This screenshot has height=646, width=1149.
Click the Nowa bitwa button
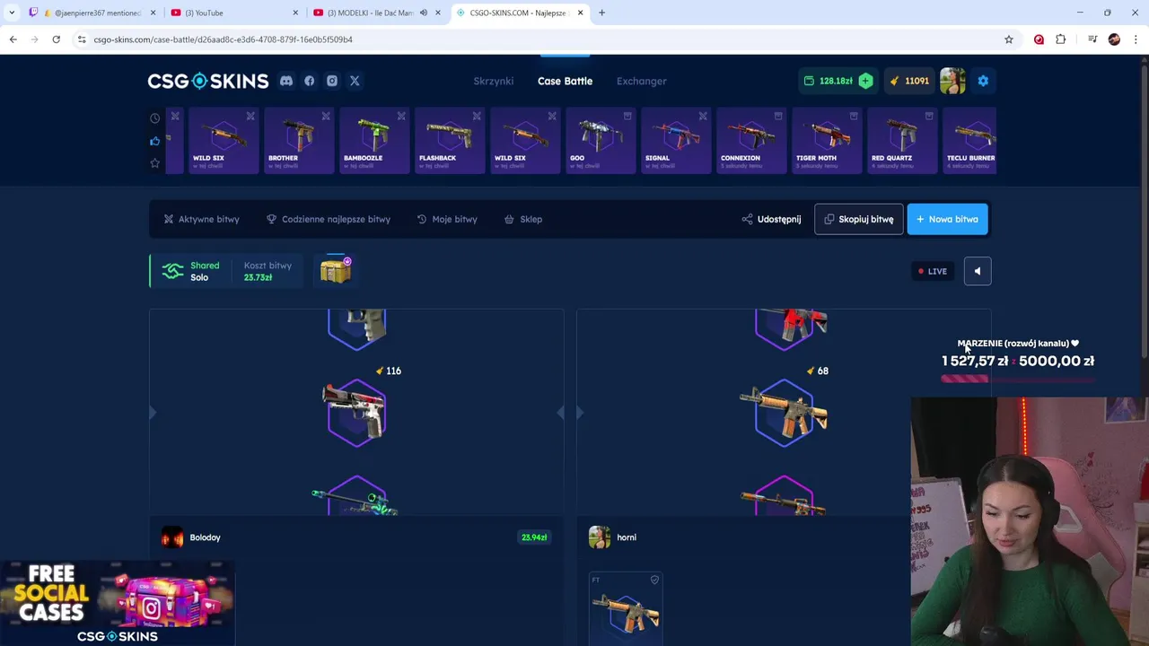pyautogui.click(x=948, y=219)
